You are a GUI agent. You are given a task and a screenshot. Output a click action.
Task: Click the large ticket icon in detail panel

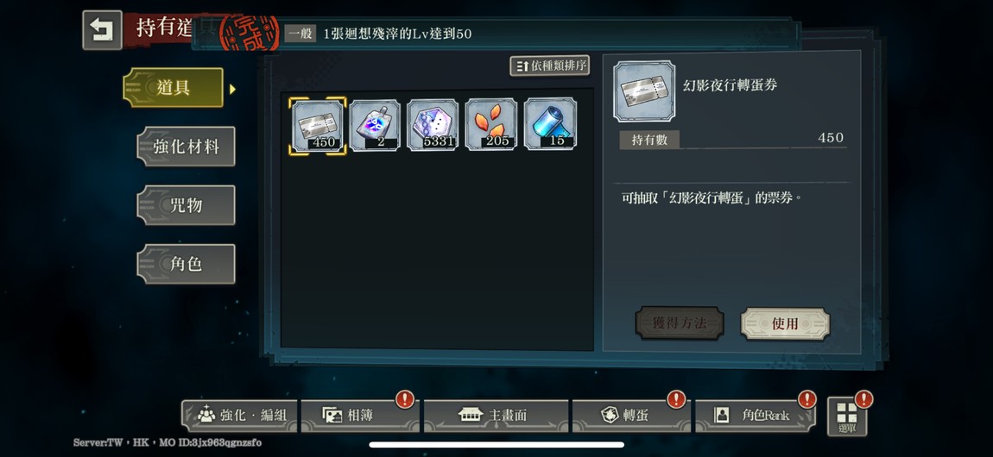pos(644,91)
